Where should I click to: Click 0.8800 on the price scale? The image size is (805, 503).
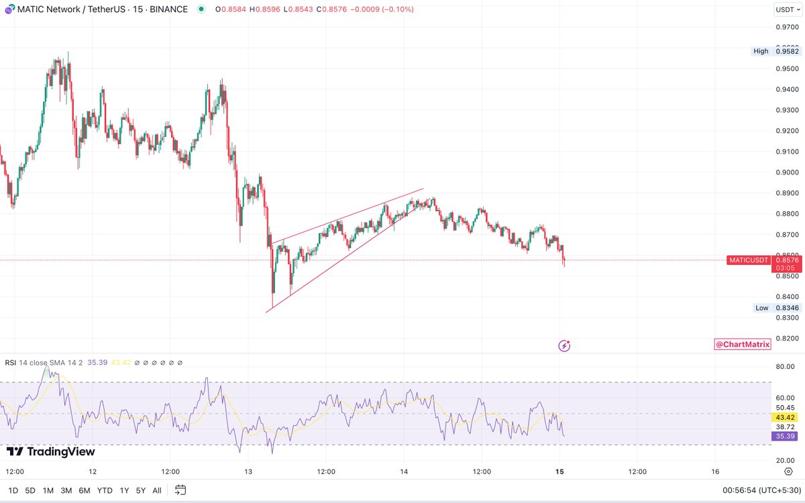click(787, 214)
